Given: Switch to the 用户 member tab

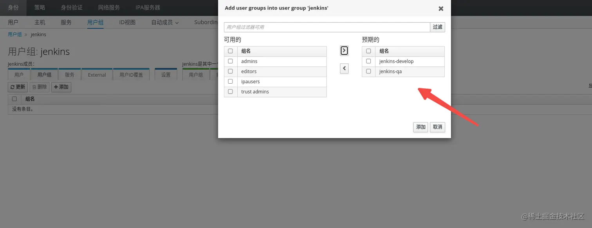Looking at the screenshot, I should click(x=19, y=75).
